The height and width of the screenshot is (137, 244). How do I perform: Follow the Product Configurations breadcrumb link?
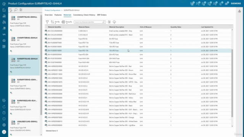[53, 10]
